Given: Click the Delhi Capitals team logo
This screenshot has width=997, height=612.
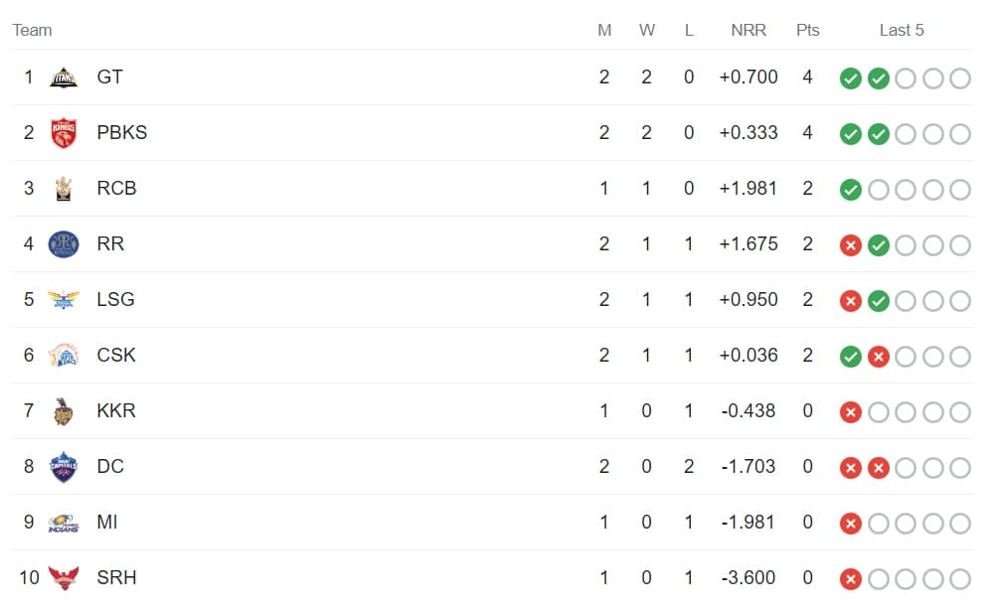Looking at the screenshot, I should pos(64,467).
